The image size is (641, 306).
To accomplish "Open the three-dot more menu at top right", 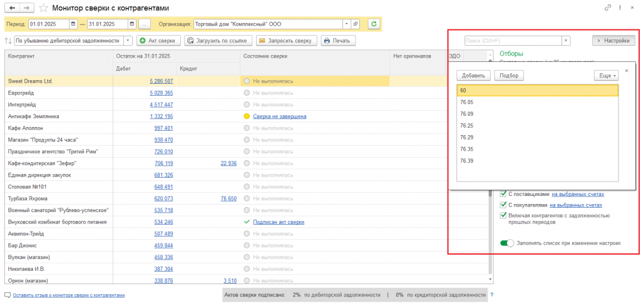I will tap(620, 8).
